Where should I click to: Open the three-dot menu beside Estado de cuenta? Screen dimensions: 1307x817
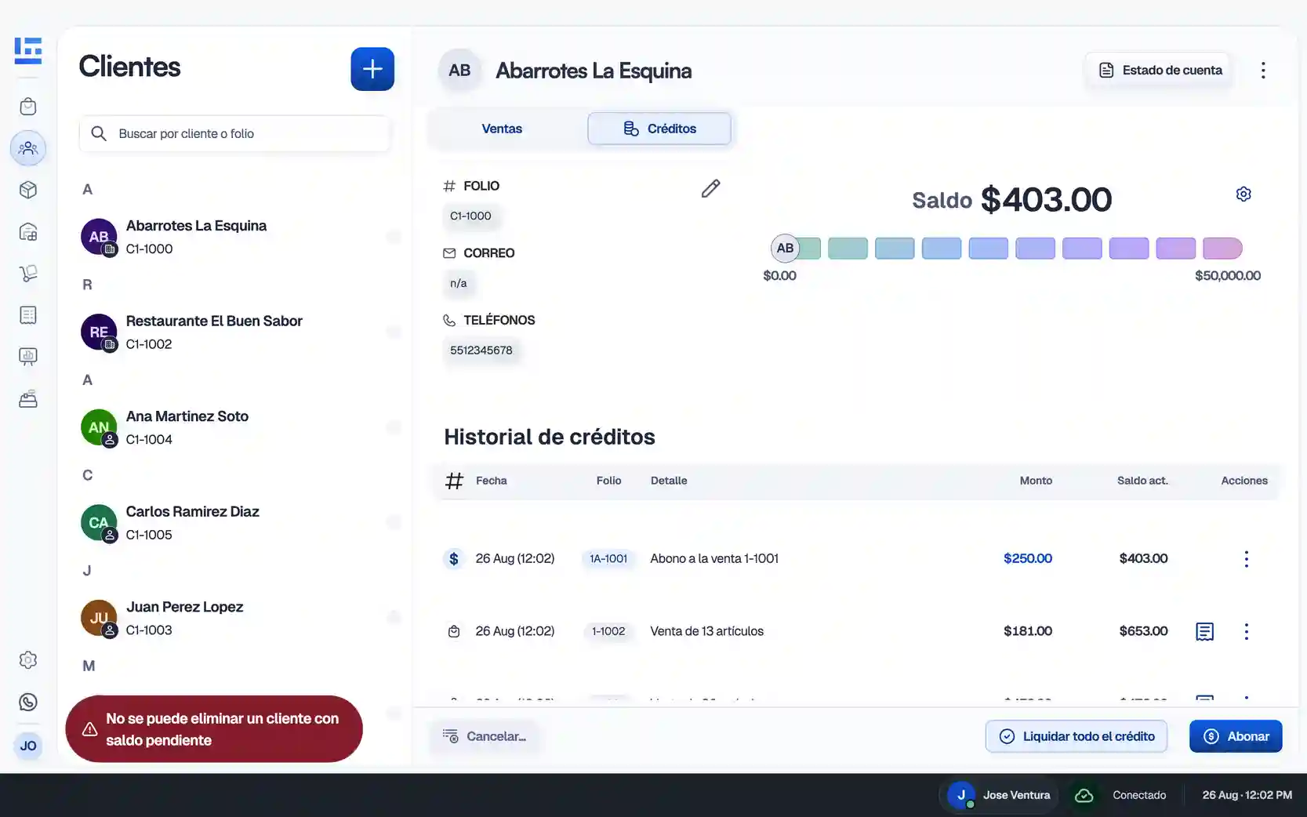[1263, 71]
